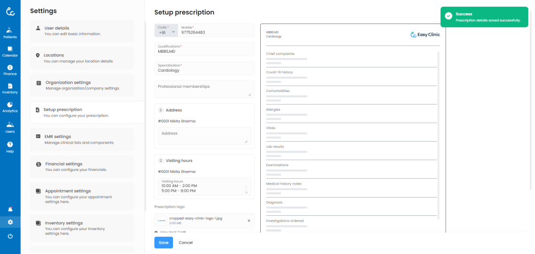
Task: Select the Inventory sidebar icon
Action: coord(10,88)
